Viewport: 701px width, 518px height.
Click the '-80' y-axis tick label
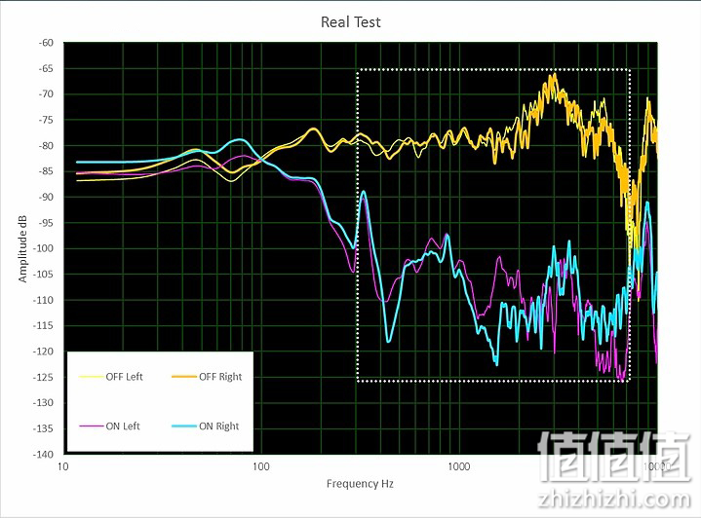[46, 146]
